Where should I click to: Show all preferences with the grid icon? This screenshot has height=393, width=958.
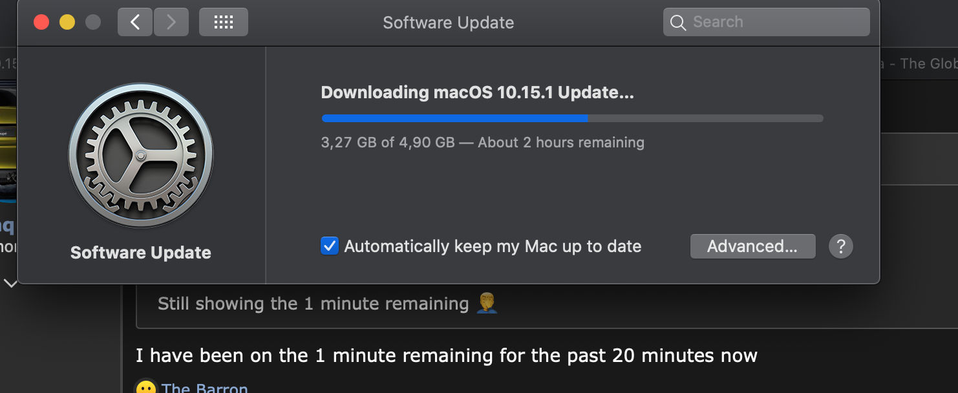(224, 22)
